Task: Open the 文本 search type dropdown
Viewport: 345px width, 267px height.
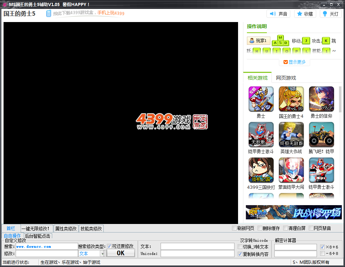Action: [x=103, y=253]
